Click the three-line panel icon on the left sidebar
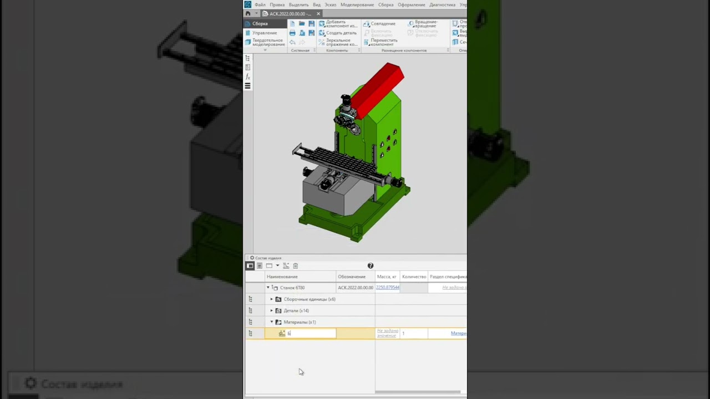 tap(247, 86)
